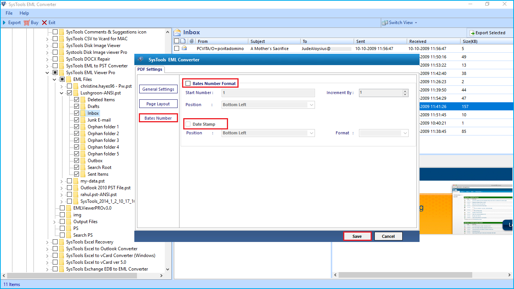514x289 pixels.
Task: Open Page Layout section
Action: 158,104
